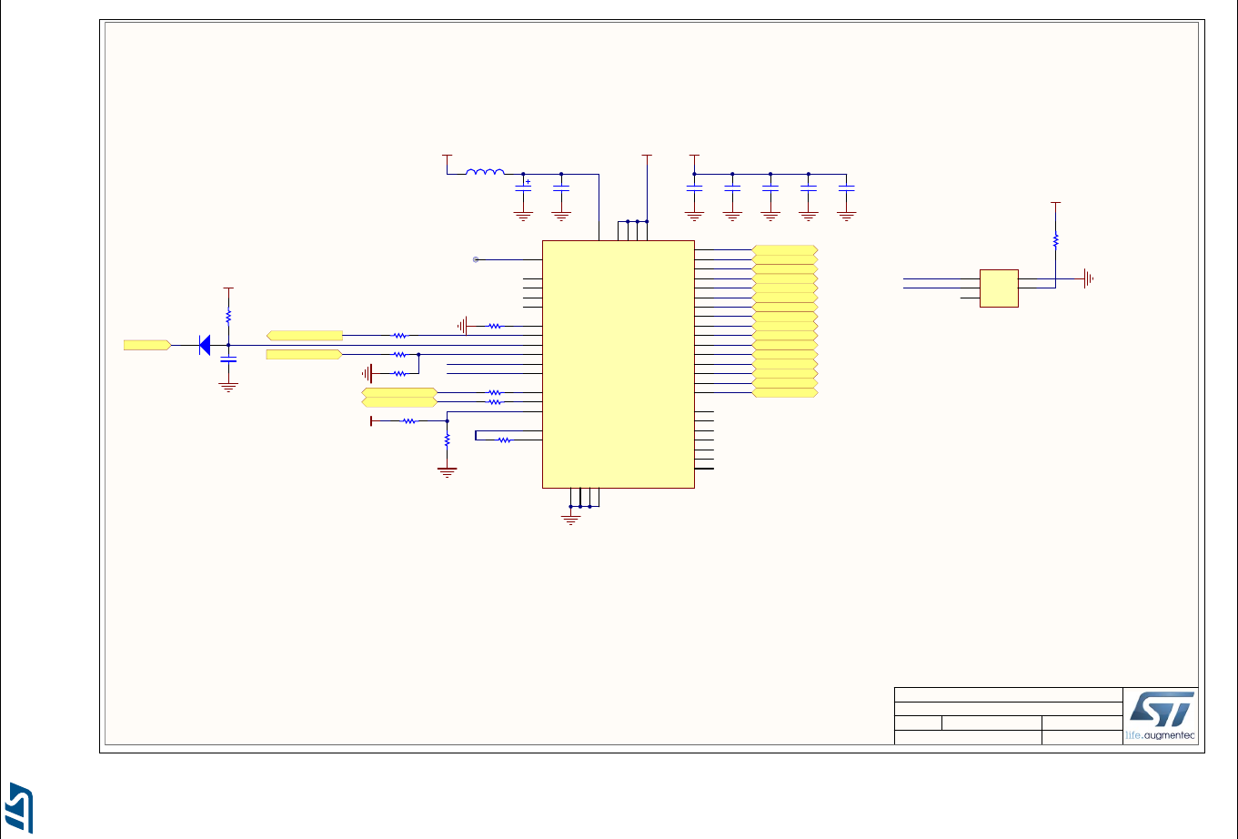The width and height of the screenshot is (1238, 839).
Task: Select the ground symbol below the large IC
Action: 571,520
